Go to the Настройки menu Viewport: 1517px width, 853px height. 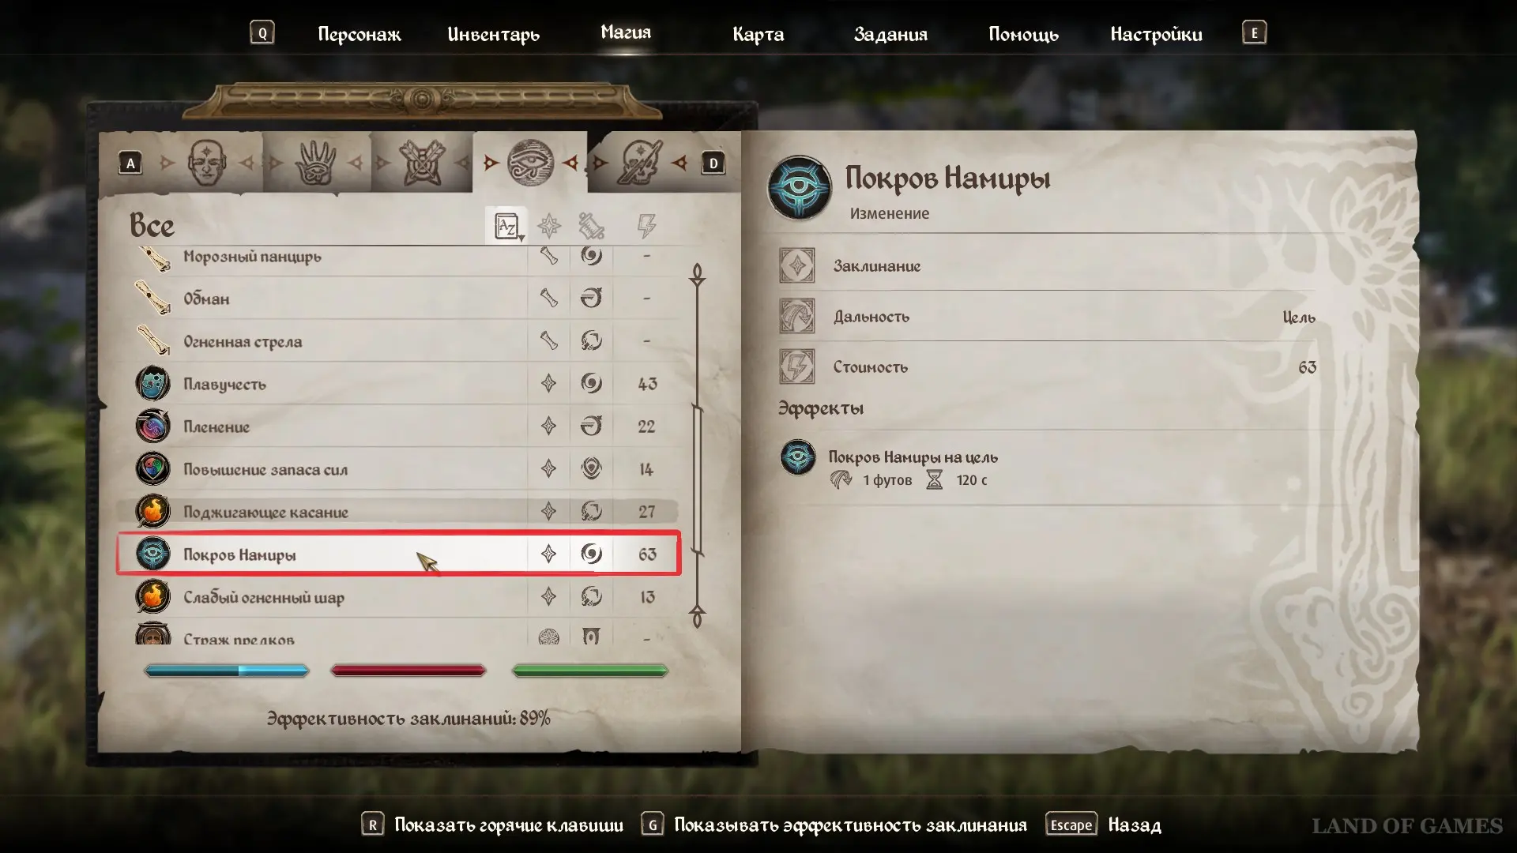coord(1156,34)
